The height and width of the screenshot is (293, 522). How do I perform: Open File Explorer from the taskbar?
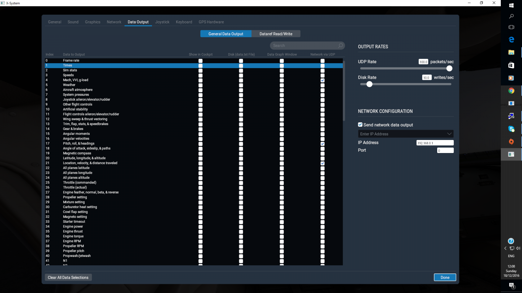pos(511,52)
